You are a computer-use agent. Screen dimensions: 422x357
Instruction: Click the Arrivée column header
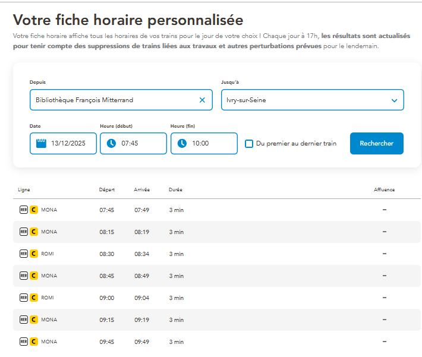pos(142,189)
